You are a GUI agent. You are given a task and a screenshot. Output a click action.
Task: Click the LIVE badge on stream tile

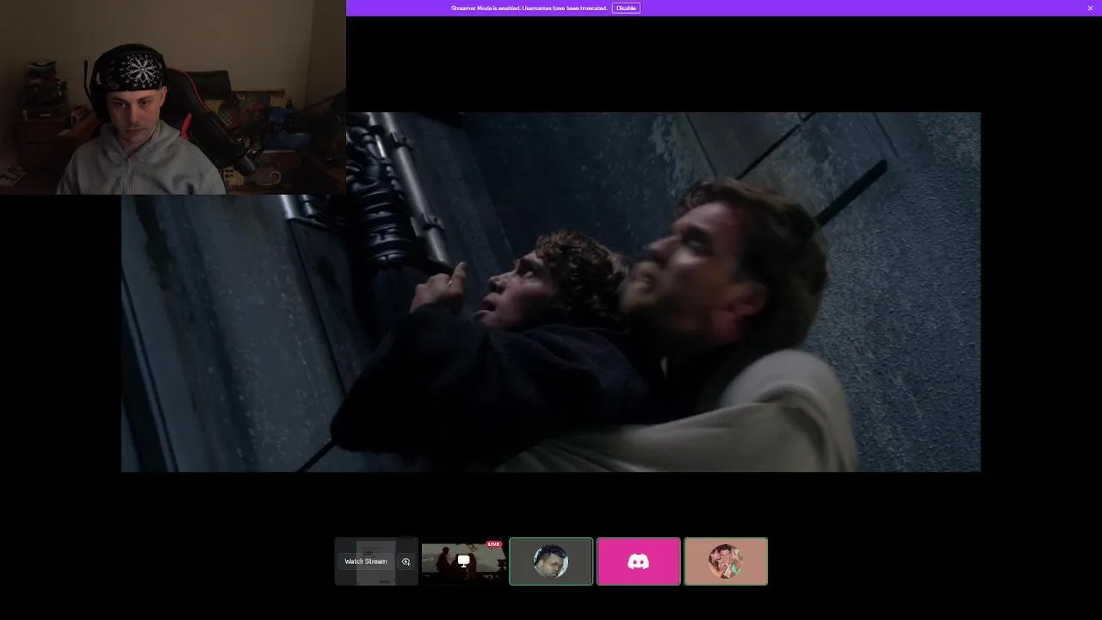(493, 544)
